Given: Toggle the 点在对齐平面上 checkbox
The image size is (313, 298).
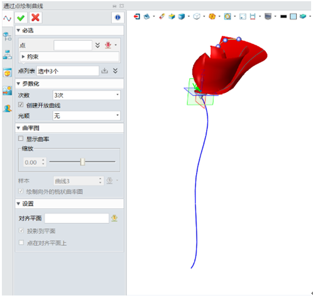Looking at the screenshot, I should pyautogui.click(x=21, y=243).
